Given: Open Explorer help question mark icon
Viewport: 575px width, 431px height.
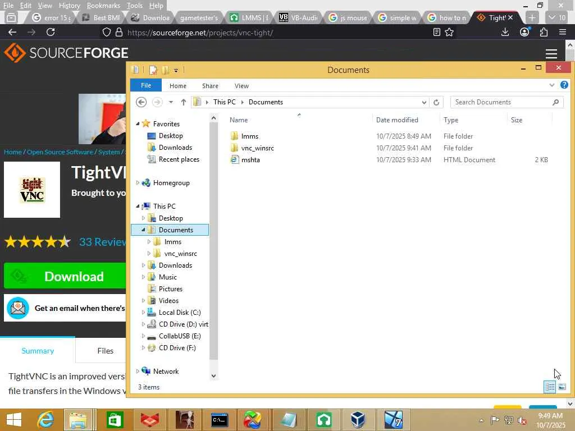Looking at the screenshot, I should [564, 85].
